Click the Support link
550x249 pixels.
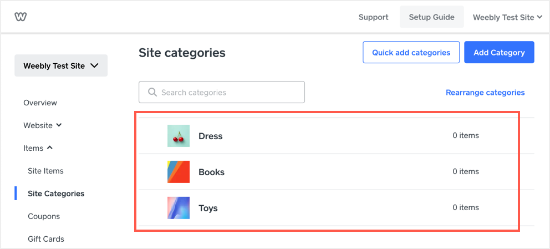[x=373, y=17]
